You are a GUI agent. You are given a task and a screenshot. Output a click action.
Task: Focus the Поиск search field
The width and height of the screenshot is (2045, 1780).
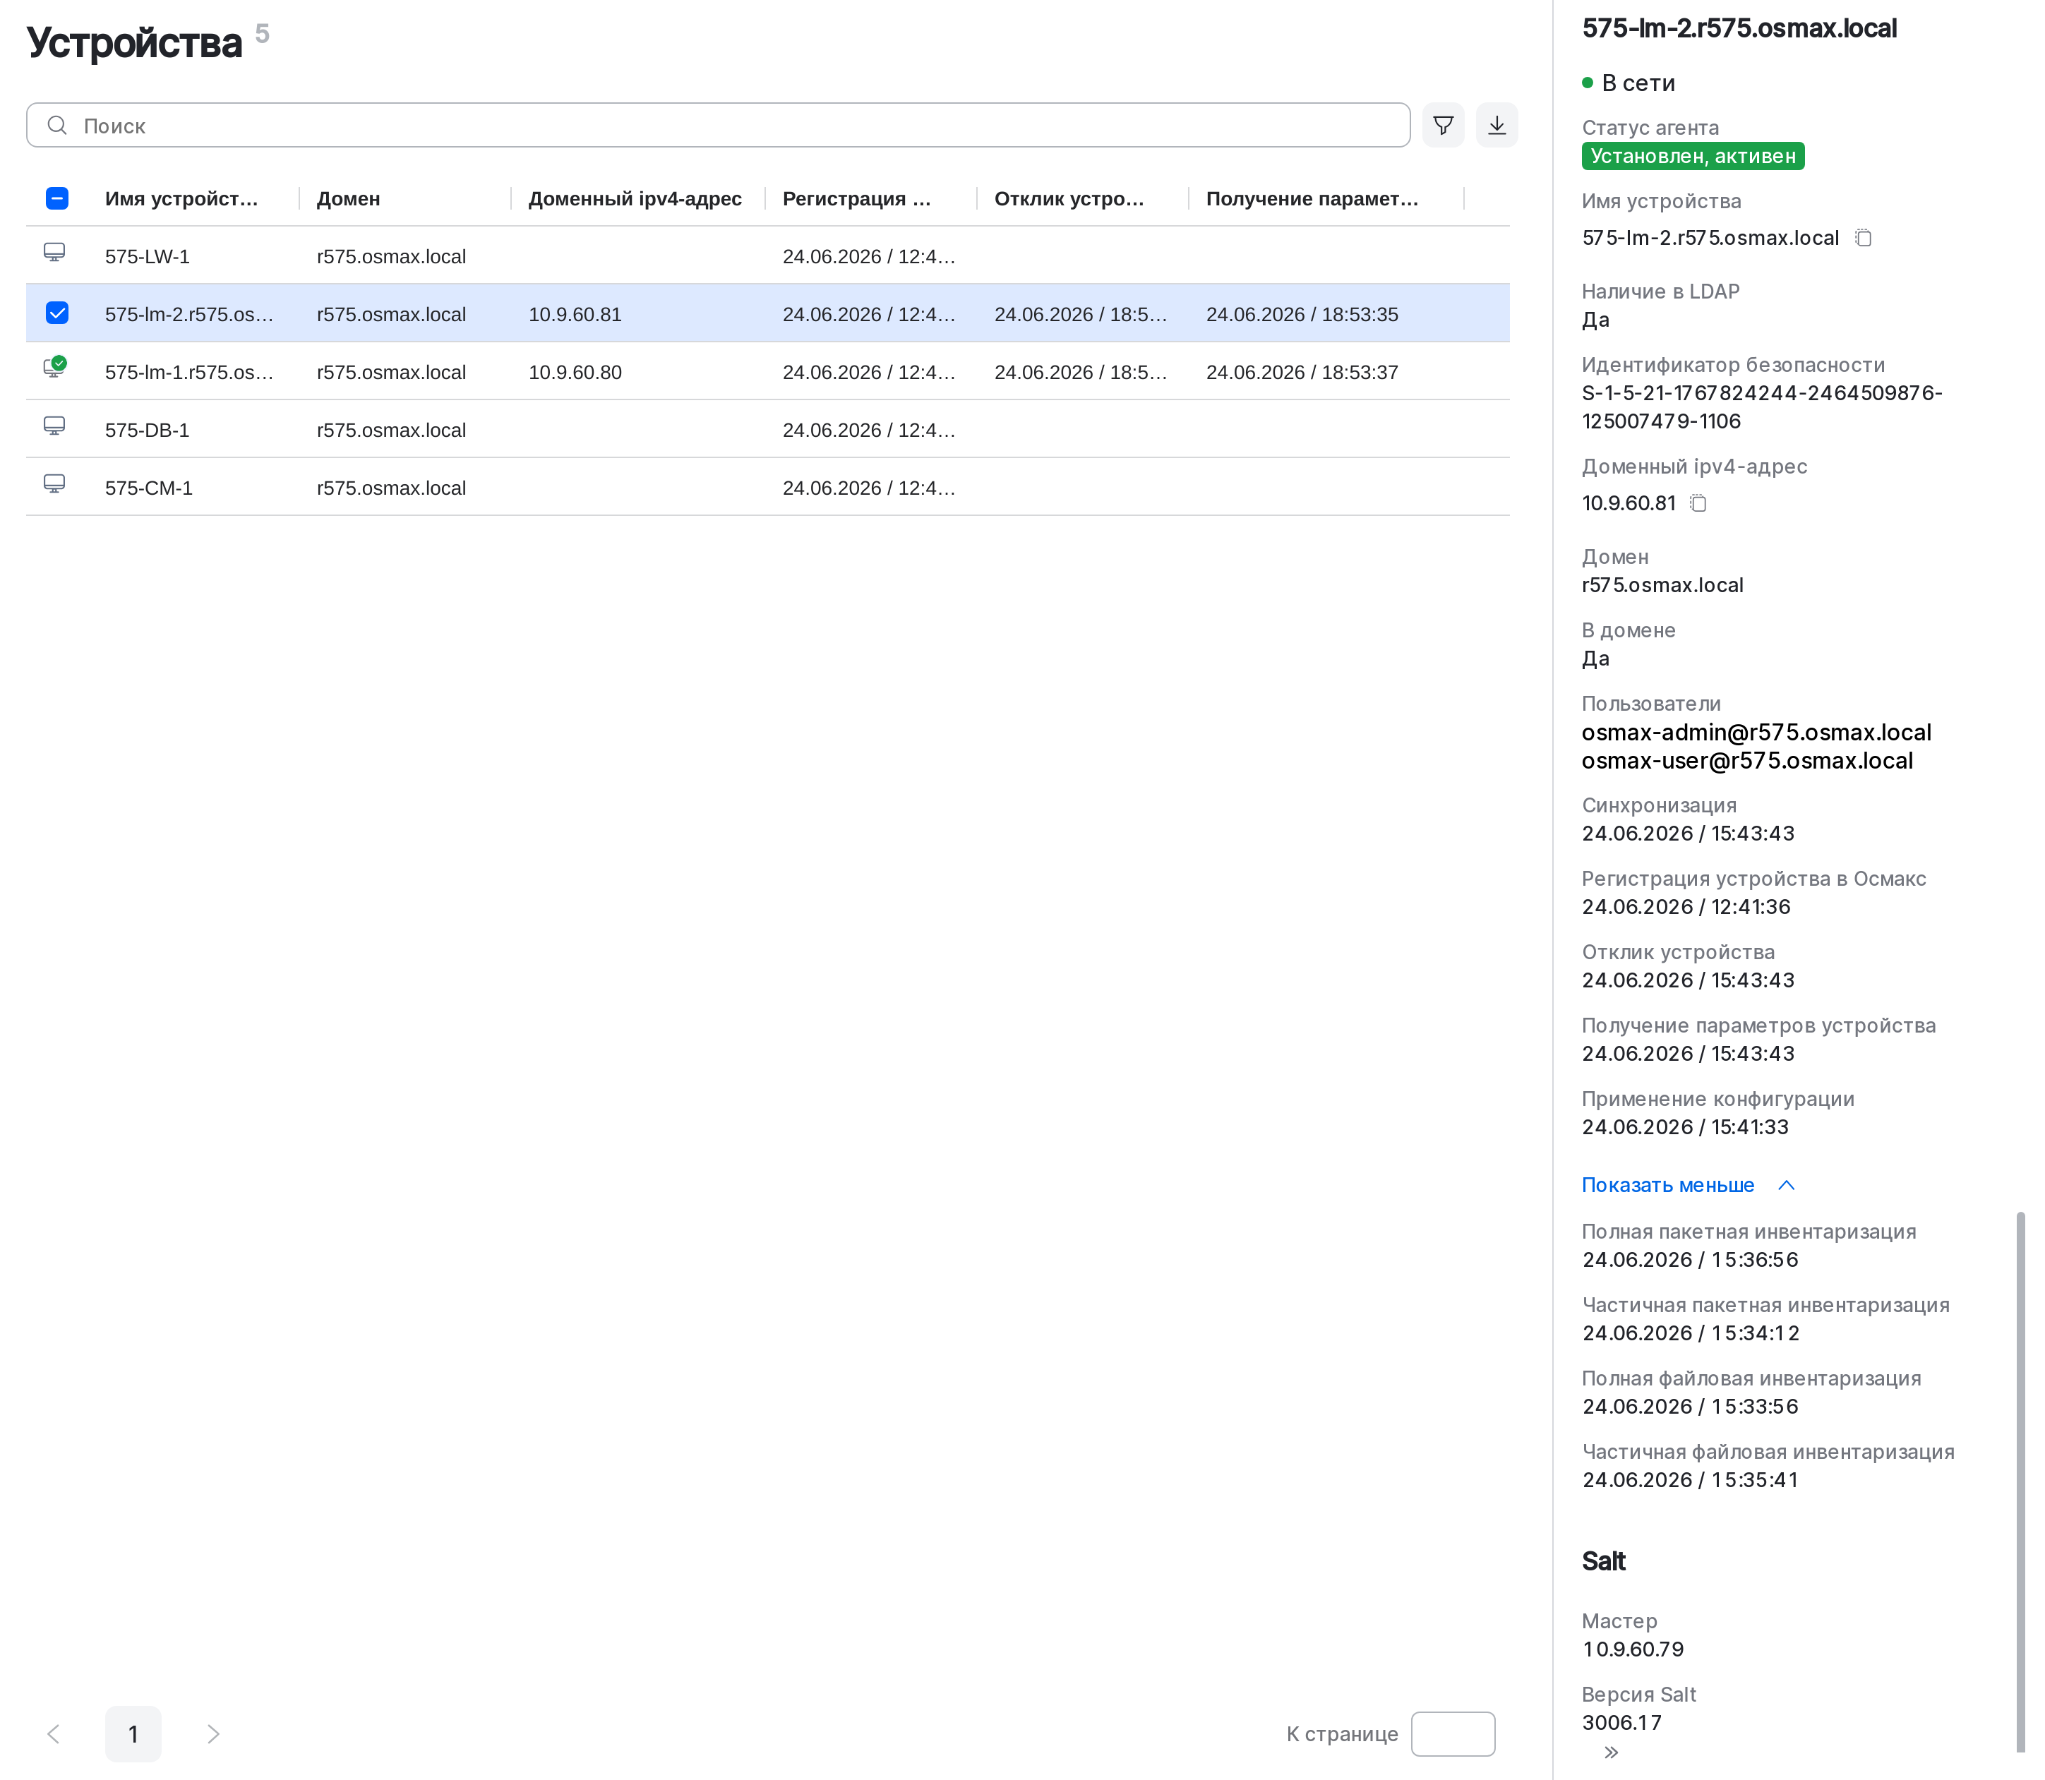[718, 125]
